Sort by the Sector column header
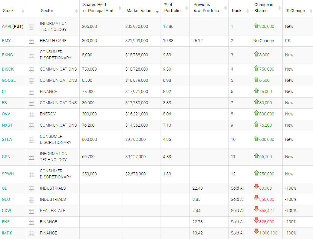 48,11
